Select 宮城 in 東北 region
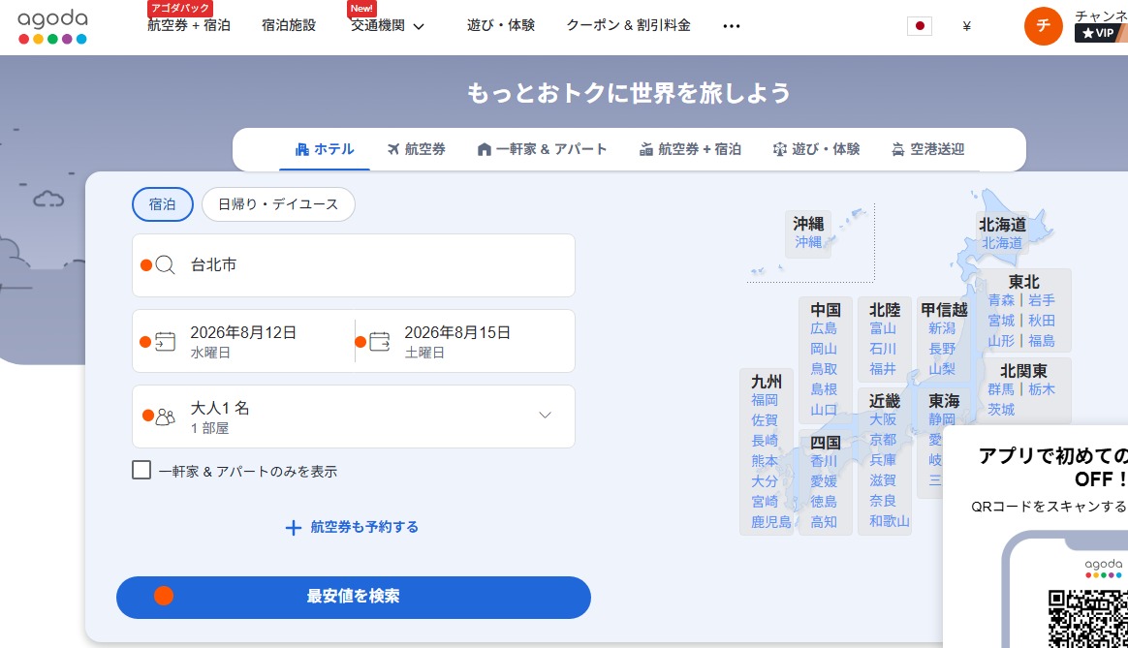 [1001, 320]
